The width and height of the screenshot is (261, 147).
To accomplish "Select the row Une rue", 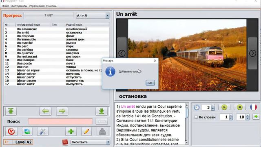I will point(53,67).
